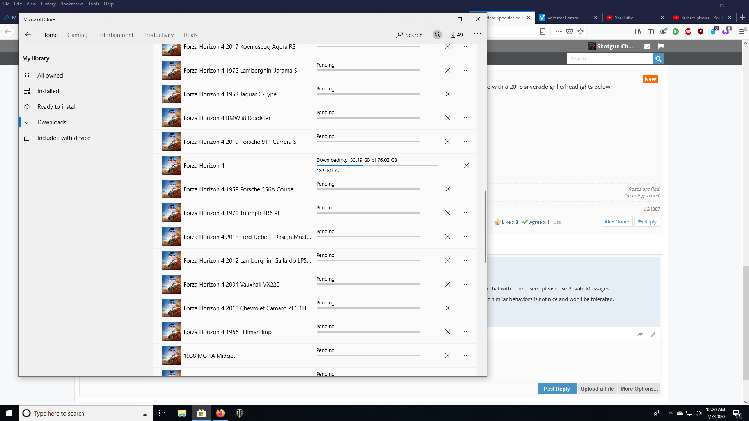Cancel pending 2019 Porsche 911 Carrera S
749x421 pixels.
(448, 142)
